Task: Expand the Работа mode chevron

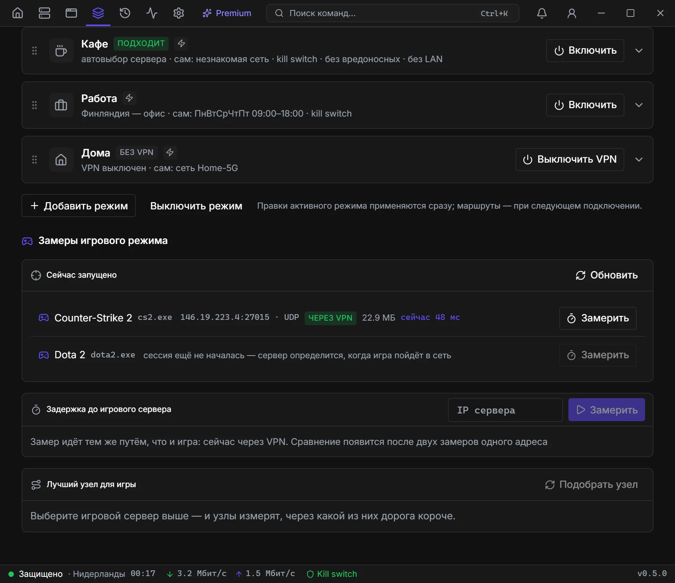Action: (x=639, y=105)
